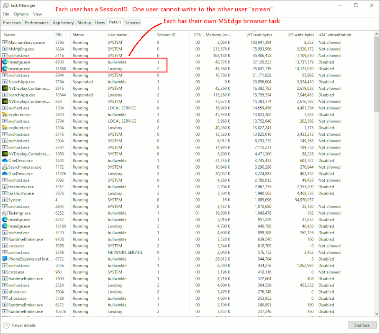This screenshot has width=380, height=334.
Task: Click the vertical scrollbar down arrow
Action: [377, 314]
